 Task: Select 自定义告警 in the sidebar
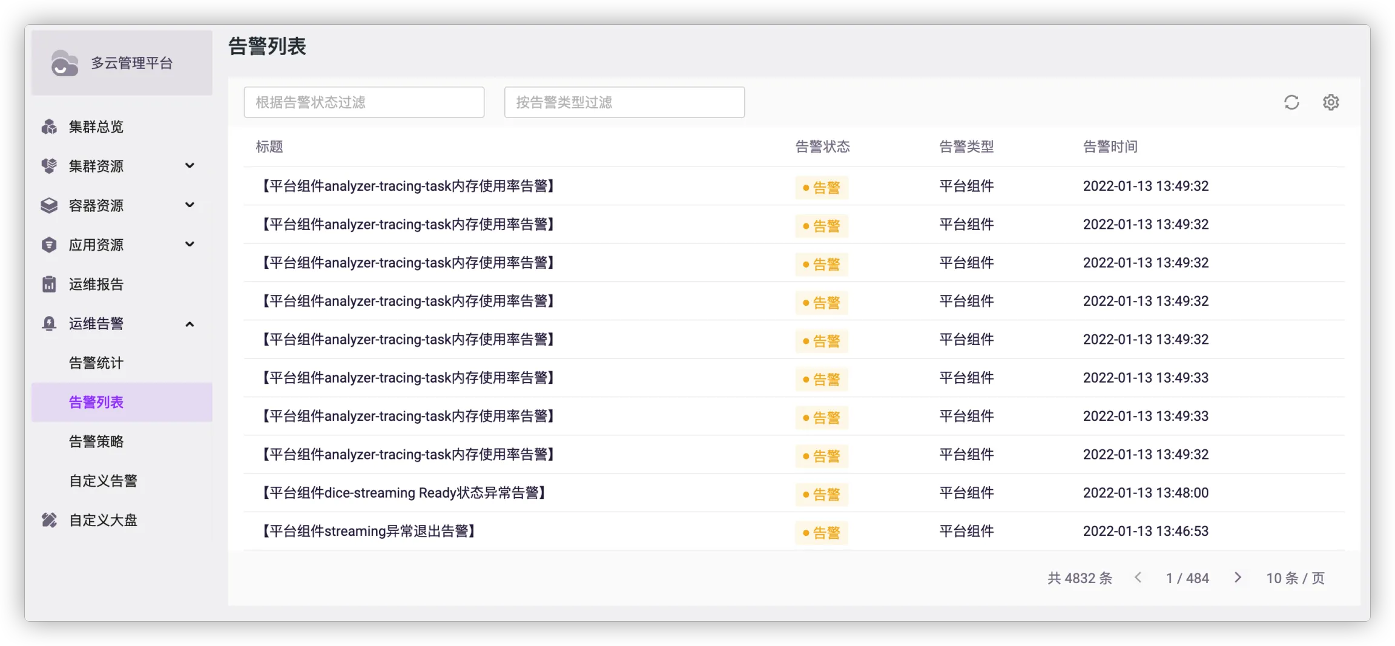[x=103, y=481]
